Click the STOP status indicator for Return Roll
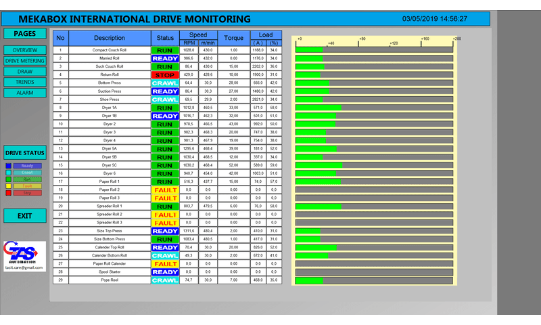Screen dimensions: 541x325 164,74
